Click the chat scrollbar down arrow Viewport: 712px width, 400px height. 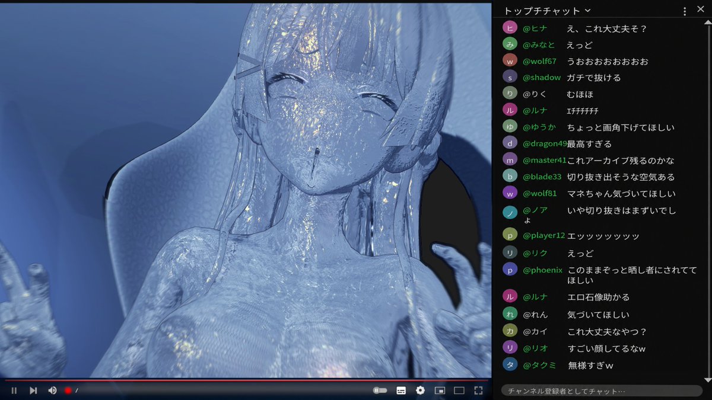(x=707, y=380)
